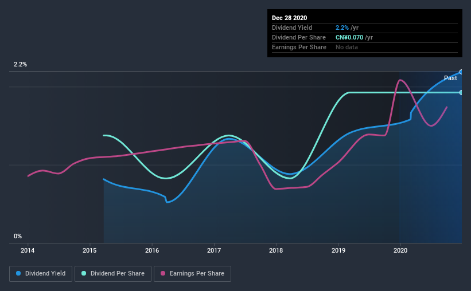Click the 'Past' label on chart
The height and width of the screenshot is (291, 471).
(450, 78)
